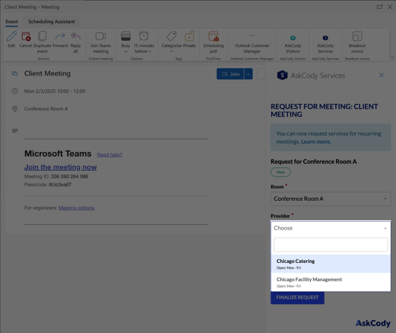
Task: Open the Room dropdown Conference Room A
Action: point(330,199)
